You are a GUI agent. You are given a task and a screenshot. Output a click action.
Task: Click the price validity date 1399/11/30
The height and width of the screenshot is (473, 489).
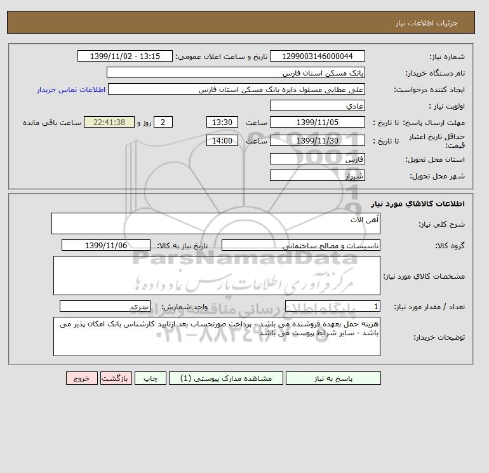(317, 140)
